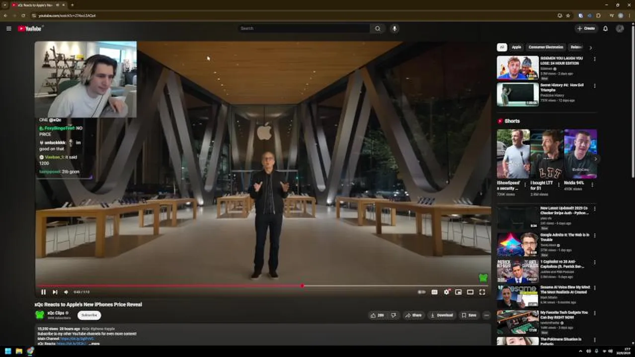This screenshot has width=635, height=357.
Task: Enter full screen mode
Action: point(482,292)
